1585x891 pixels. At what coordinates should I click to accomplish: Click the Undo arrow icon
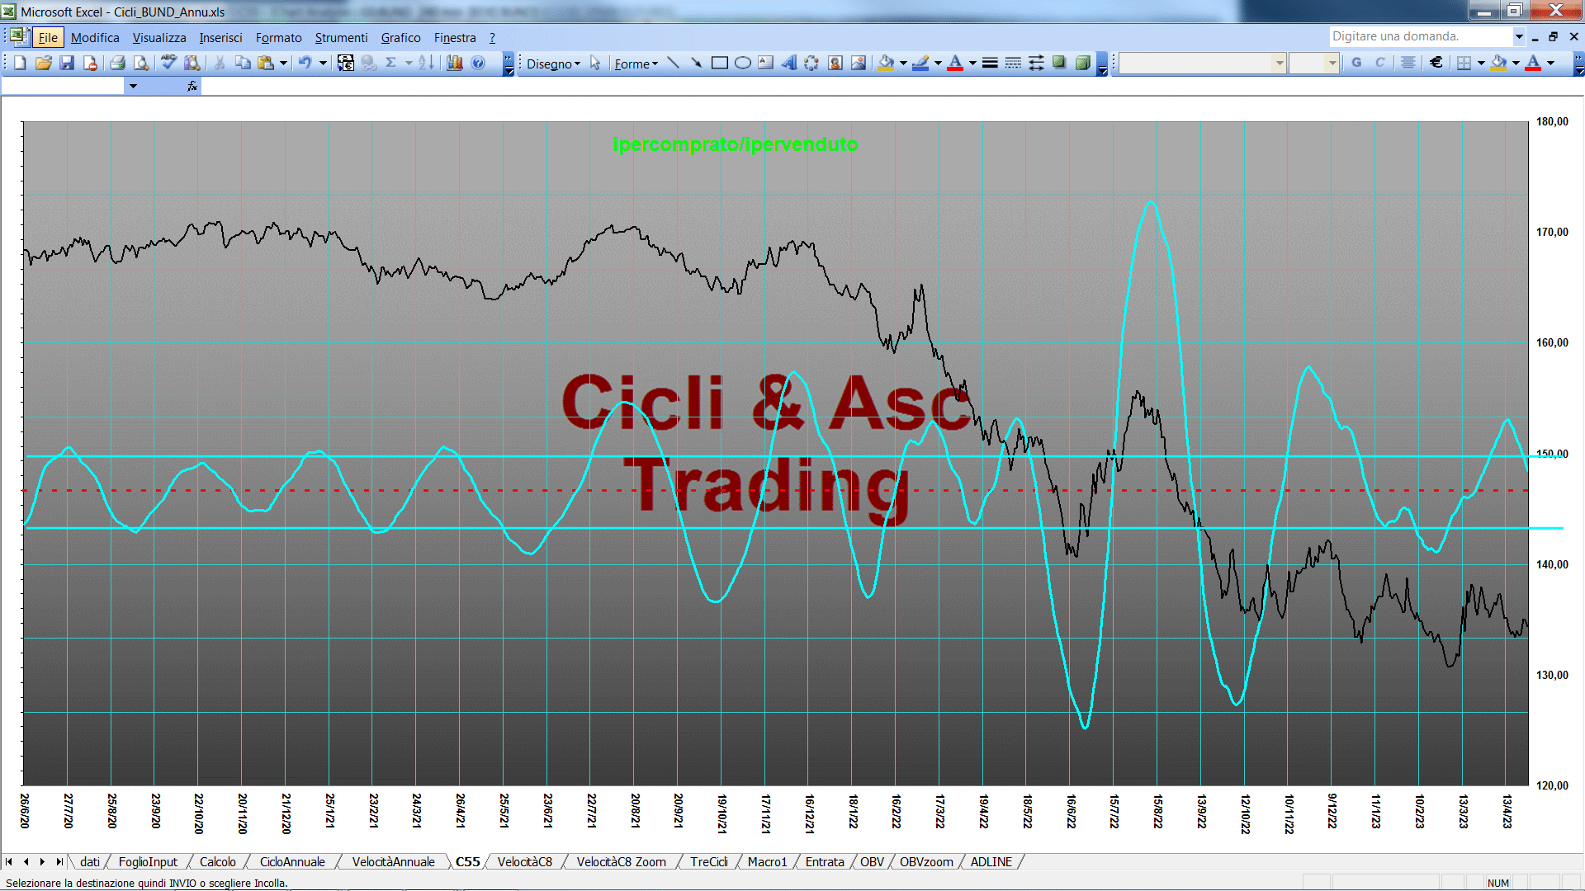(305, 63)
